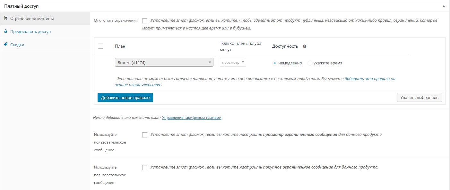Image resolution: width=450 pixels, height=190 pixels.
Task: Open the Управление тарифными планами link
Action: click(192, 118)
